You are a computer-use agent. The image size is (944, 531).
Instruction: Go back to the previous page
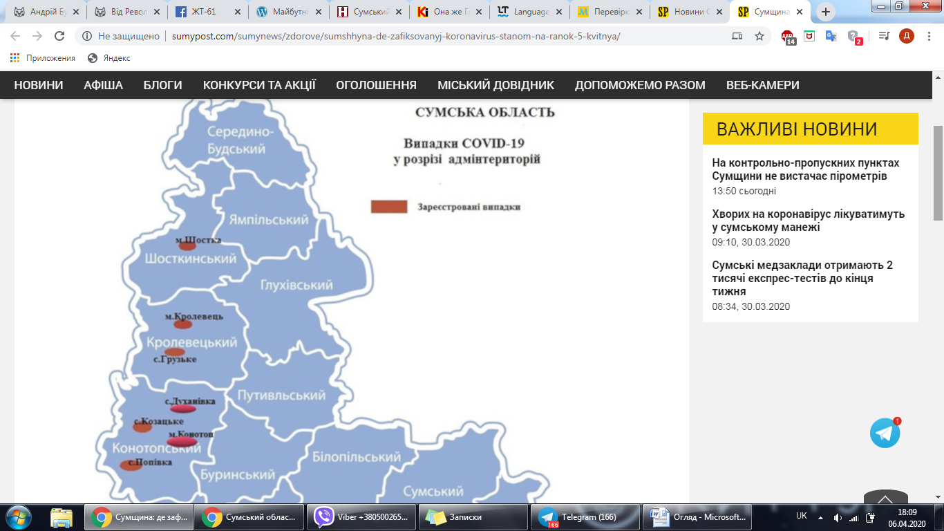coord(16,36)
